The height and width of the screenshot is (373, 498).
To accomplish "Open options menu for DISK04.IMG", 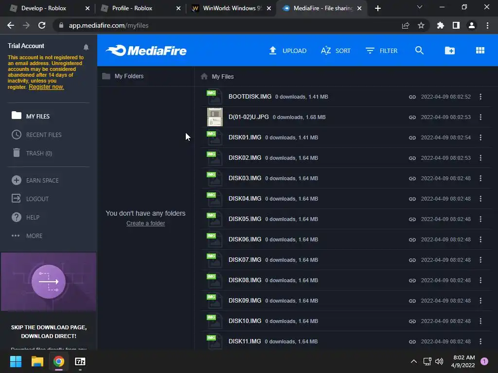I will tap(480, 199).
